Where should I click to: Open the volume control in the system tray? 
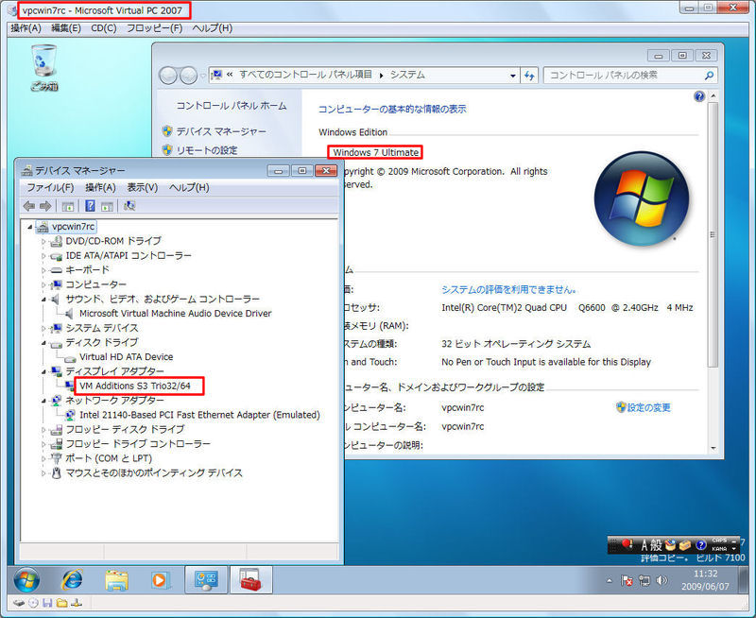pos(662,580)
